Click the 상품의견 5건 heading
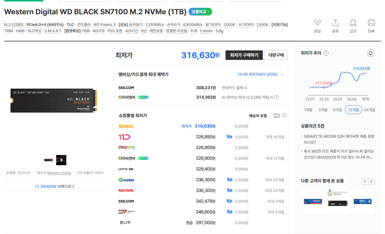385x234 pixels. pos(312,126)
